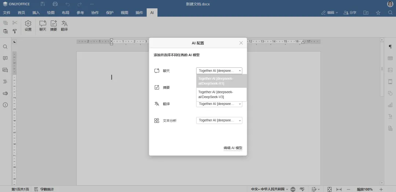The height and width of the screenshot is (192, 396).
Task: Mark document as favorite with star icon
Action: coord(378,12)
